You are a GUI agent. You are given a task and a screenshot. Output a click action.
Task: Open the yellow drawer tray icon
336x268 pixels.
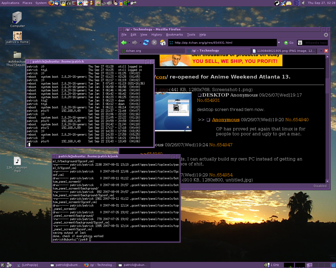coord(289,3)
